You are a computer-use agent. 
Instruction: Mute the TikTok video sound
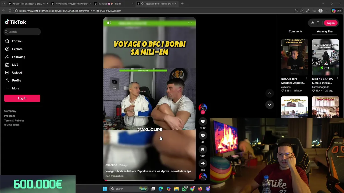click(109, 23)
